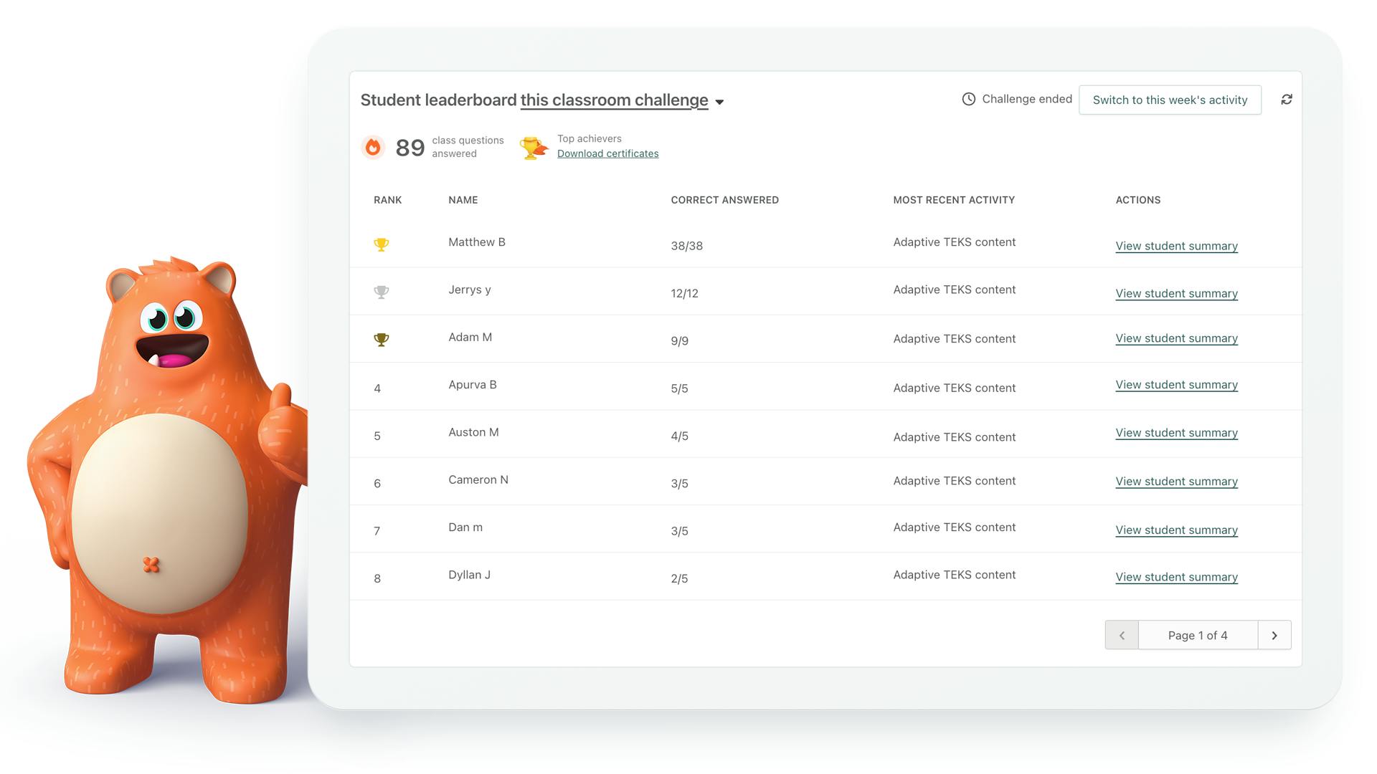This screenshot has height=774, width=1377.
Task: Click the Actions column header
Action: pyautogui.click(x=1137, y=199)
